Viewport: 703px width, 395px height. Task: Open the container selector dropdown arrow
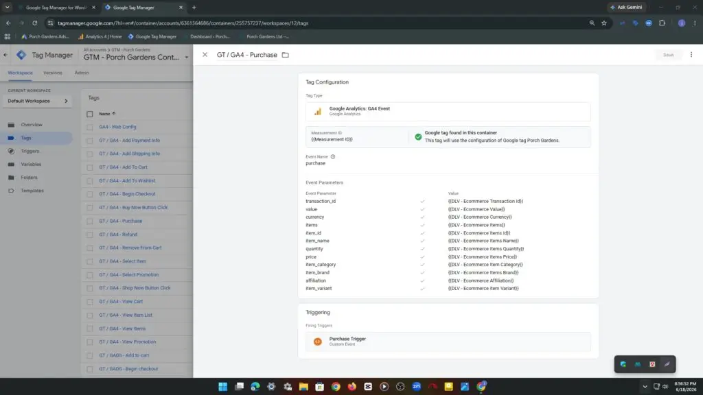(x=187, y=58)
